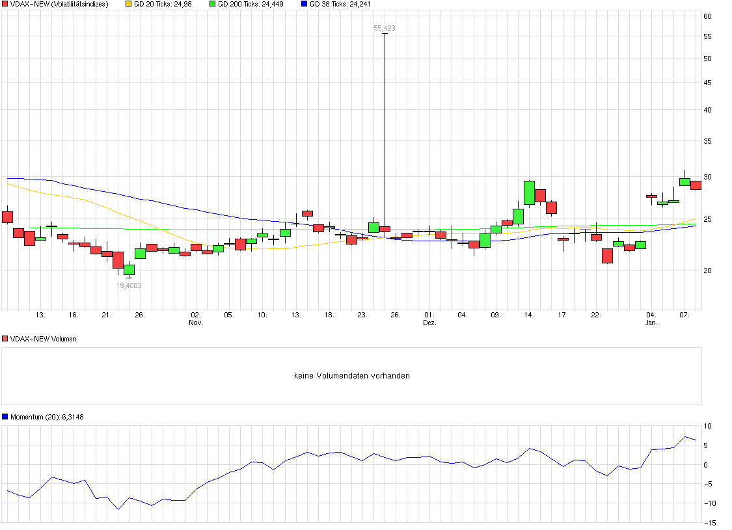732x530 pixels.
Task: Click the momentum axis value -15
Action: point(710,523)
